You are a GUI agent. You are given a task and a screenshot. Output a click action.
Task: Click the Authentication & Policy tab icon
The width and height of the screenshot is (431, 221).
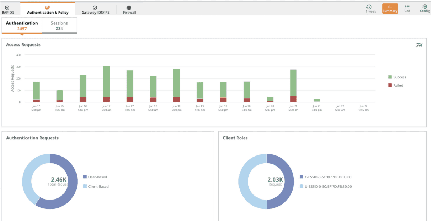pyautogui.click(x=47, y=8)
